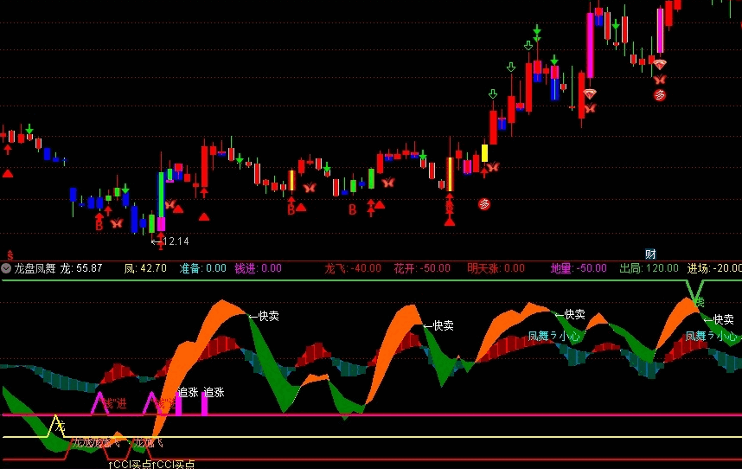Viewport: 742px width, 469px height.
Task: Click the 进场: -20.00 value
Action: [714, 269]
